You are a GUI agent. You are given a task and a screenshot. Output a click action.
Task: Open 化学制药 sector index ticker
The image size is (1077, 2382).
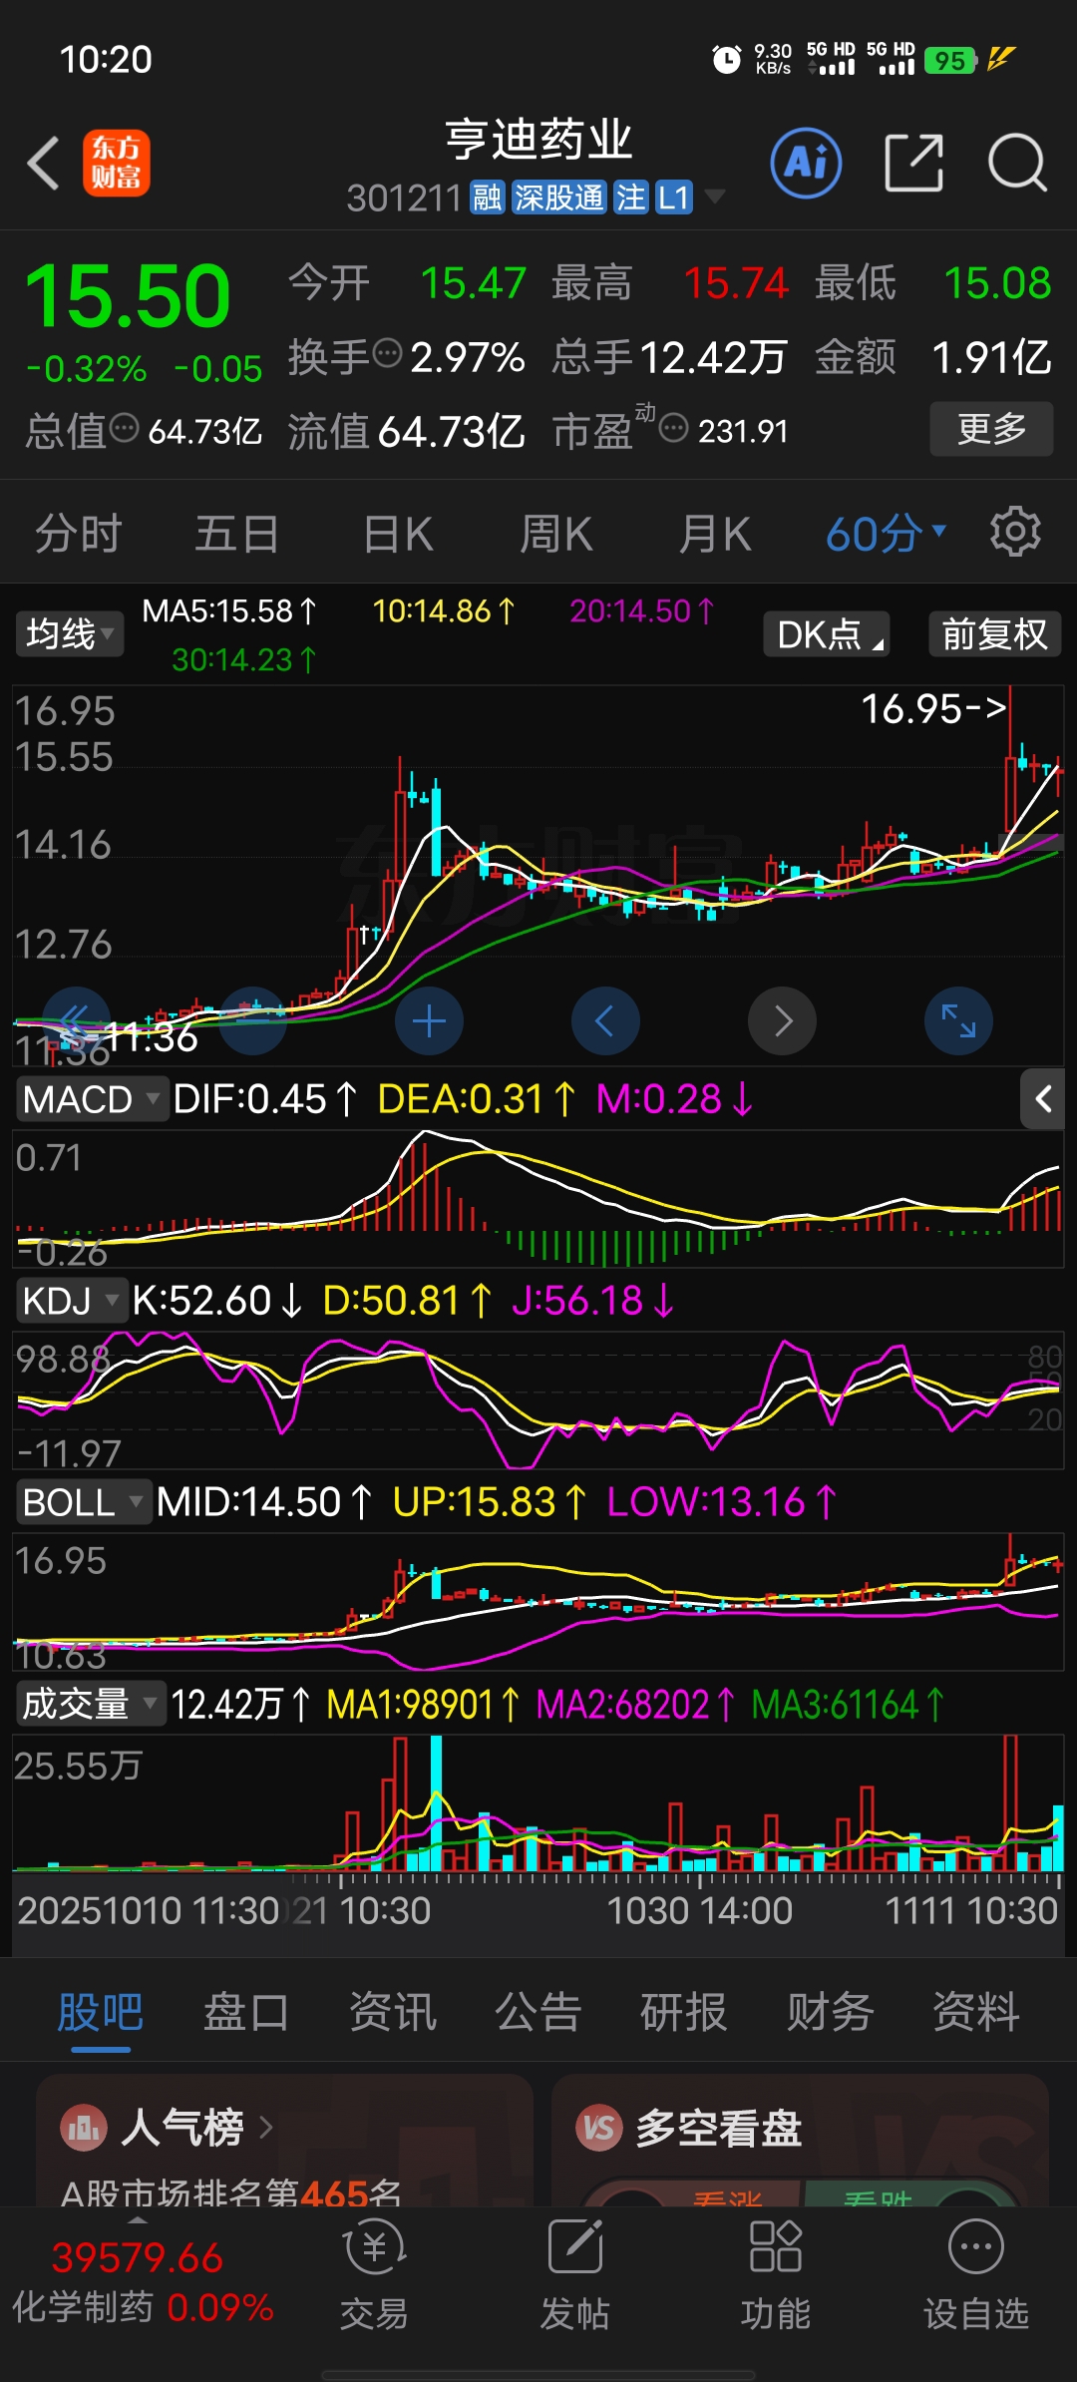coord(143,2282)
